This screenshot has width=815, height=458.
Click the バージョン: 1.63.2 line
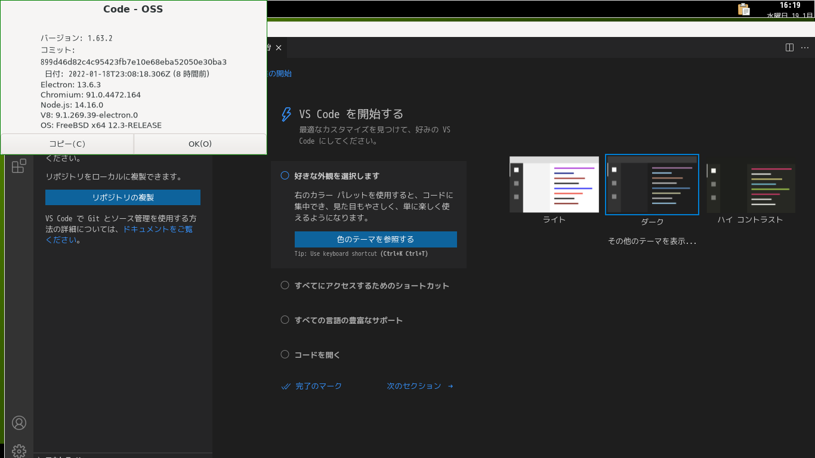point(76,38)
